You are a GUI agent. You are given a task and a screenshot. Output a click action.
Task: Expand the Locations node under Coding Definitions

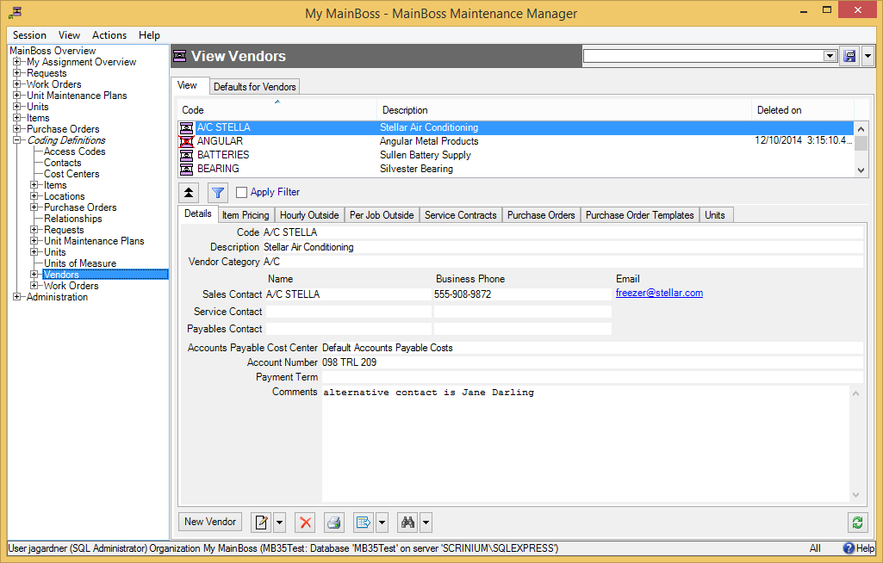pyautogui.click(x=34, y=196)
